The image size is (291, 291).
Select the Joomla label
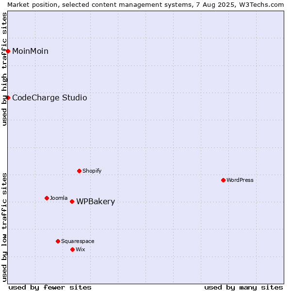coord(59,198)
